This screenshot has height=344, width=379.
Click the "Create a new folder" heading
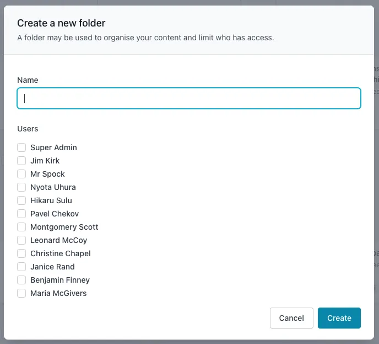click(x=61, y=23)
